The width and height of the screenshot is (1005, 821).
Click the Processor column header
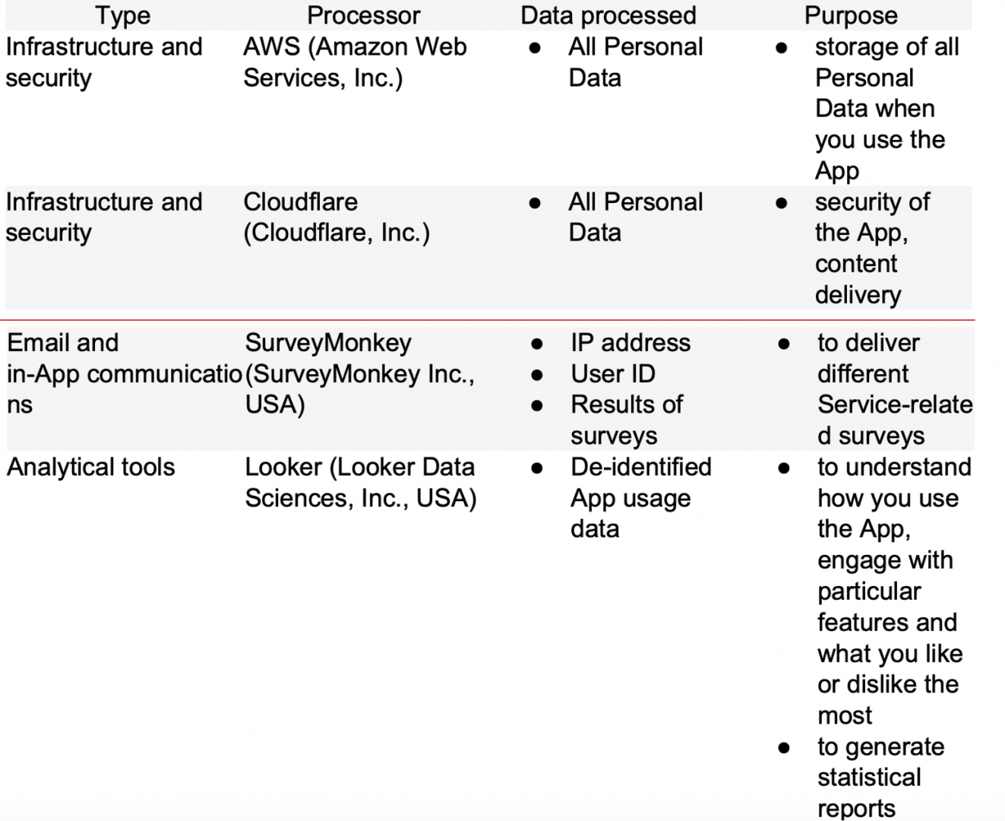363,15
